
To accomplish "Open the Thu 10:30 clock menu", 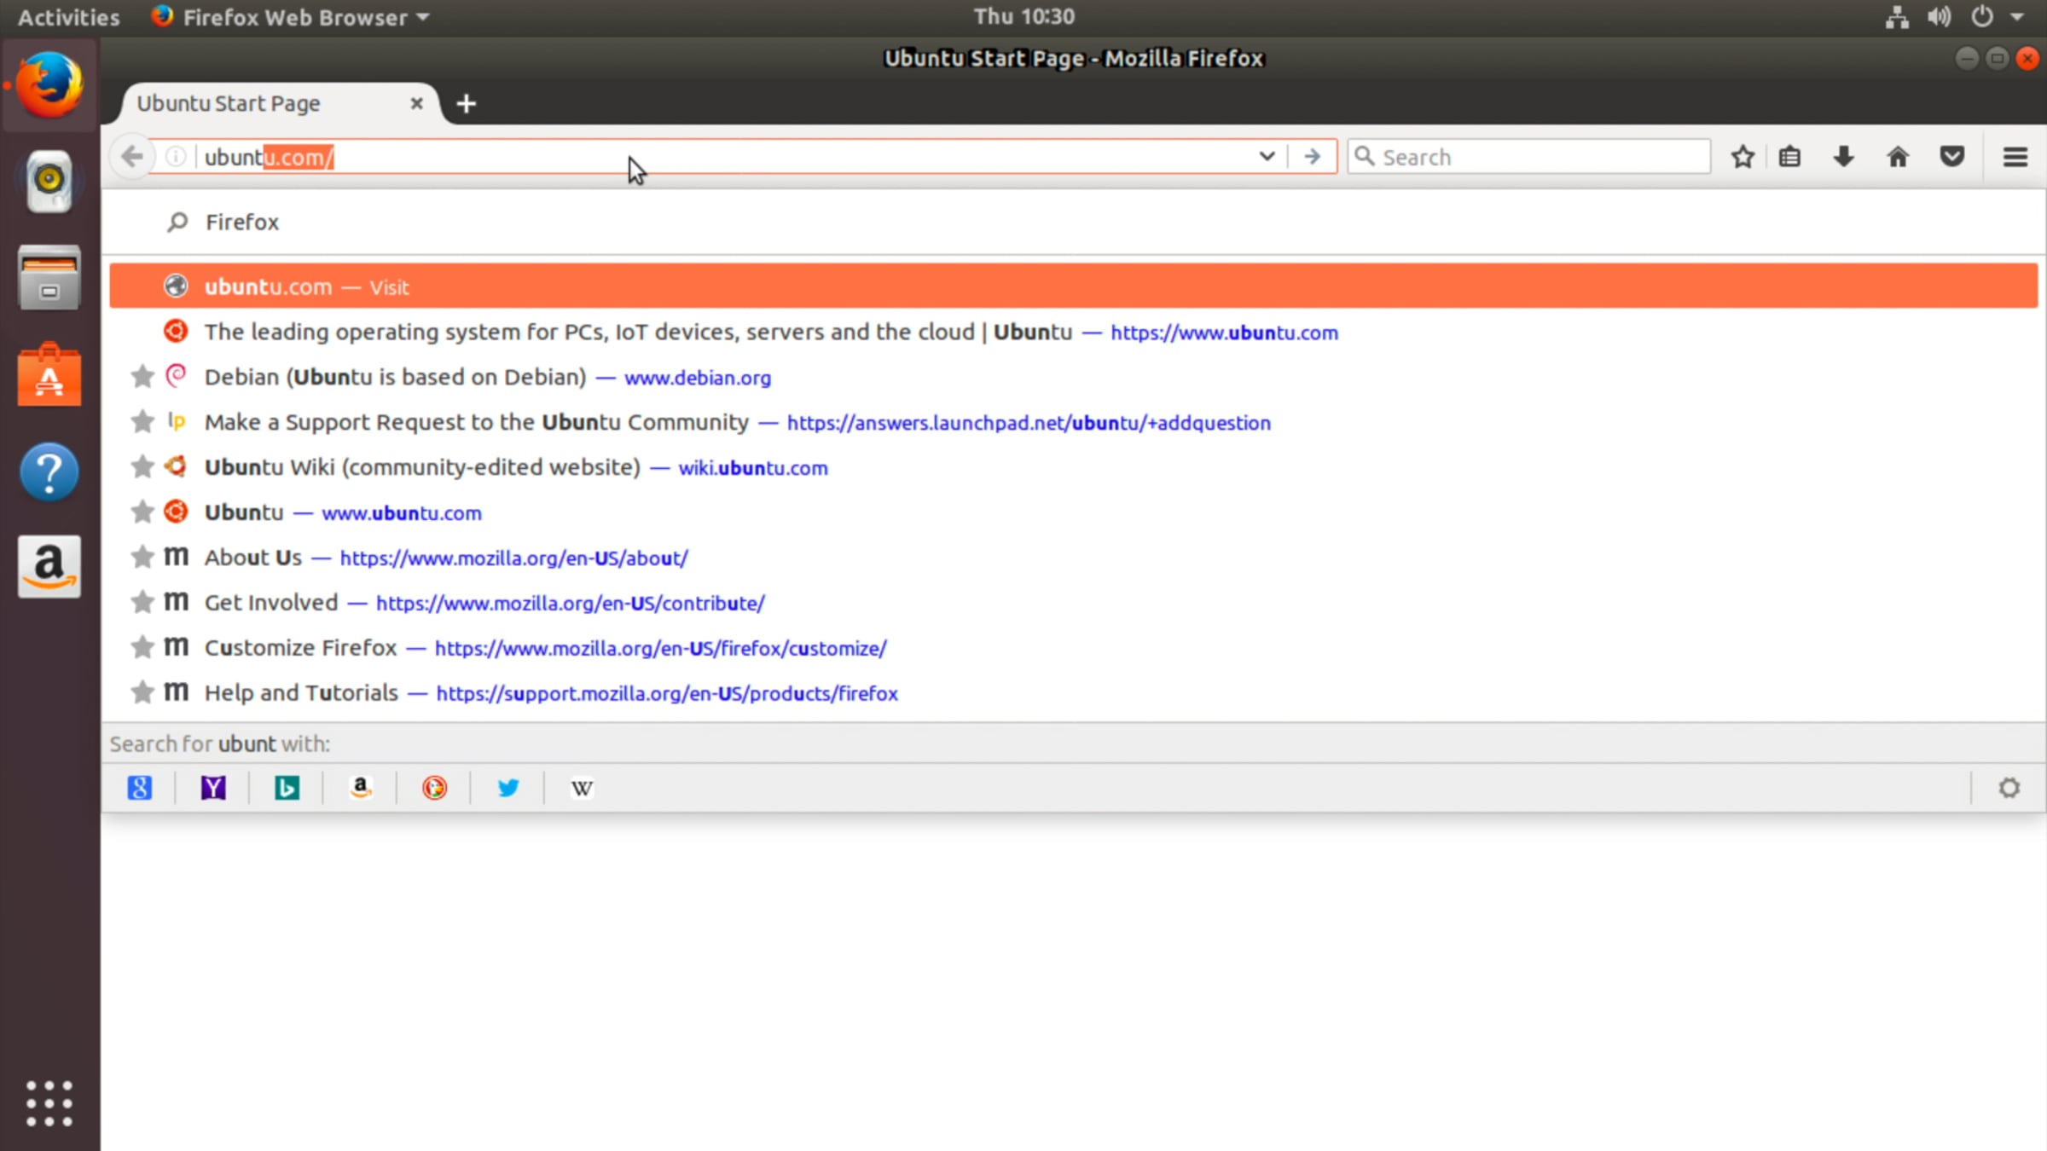I will (1023, 17).
